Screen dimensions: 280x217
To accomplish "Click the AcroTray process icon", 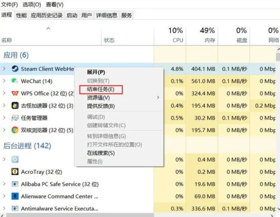I will [x=15, y=172].
